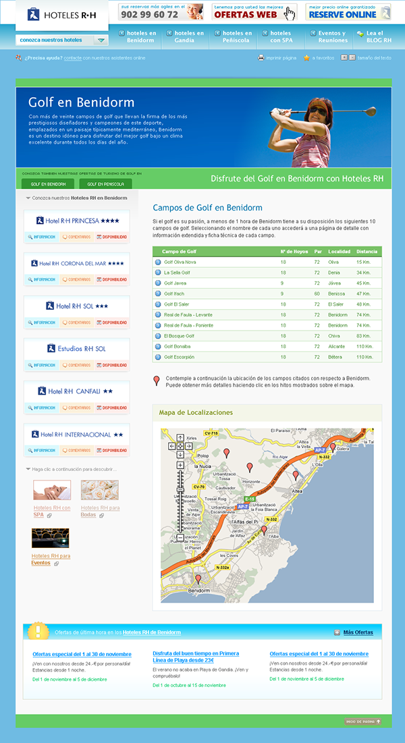Click Disponibilidad for Hotel Corona del Mar
405x743 pixels.
point(112,279)
